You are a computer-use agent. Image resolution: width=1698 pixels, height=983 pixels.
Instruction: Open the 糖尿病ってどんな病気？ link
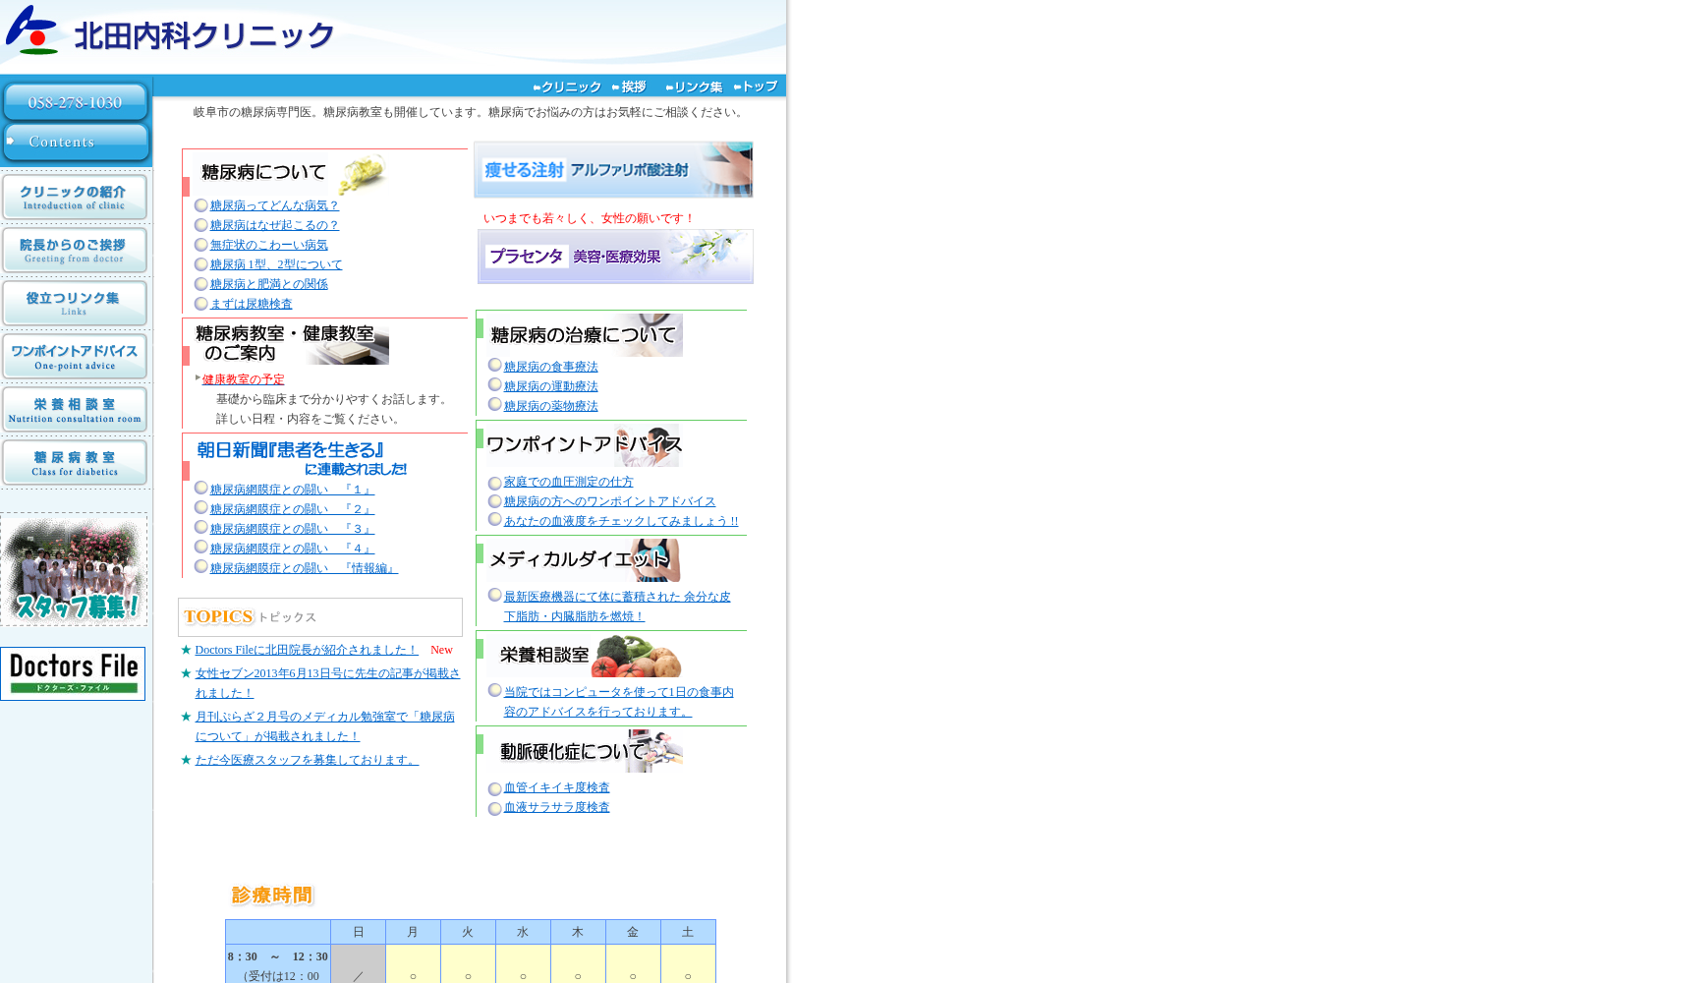274,206
